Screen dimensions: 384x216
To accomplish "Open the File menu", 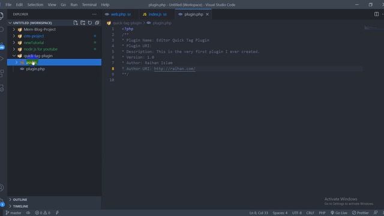I will (8, 5).
